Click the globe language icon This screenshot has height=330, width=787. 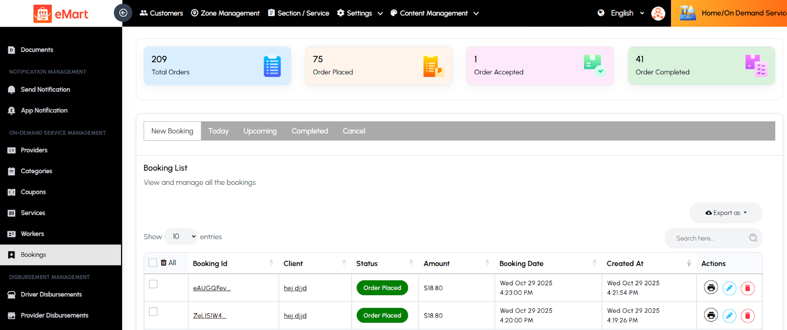pos(601,13)
